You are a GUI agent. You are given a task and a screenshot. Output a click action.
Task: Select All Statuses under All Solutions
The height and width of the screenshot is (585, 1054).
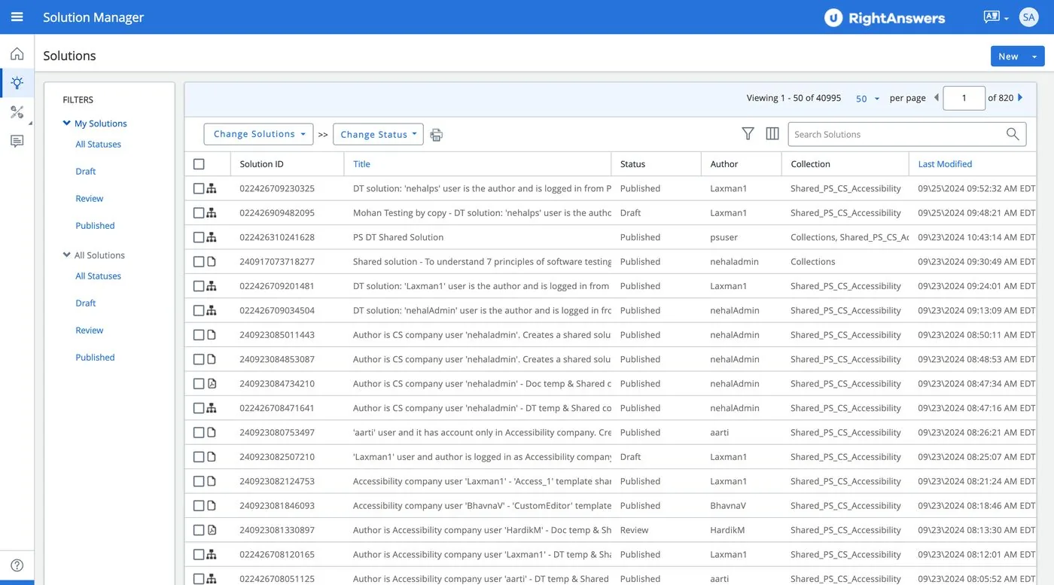(98, 276)
